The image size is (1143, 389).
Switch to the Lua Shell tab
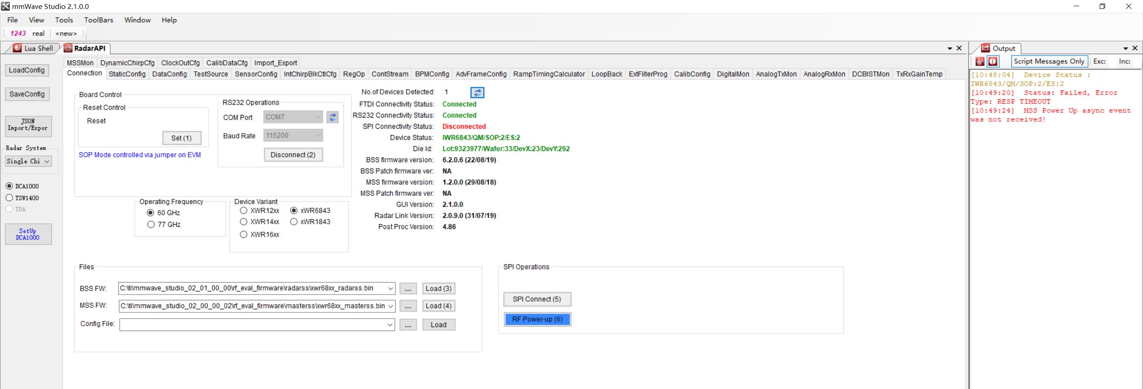pyautogui.click(x=33, y=48)
